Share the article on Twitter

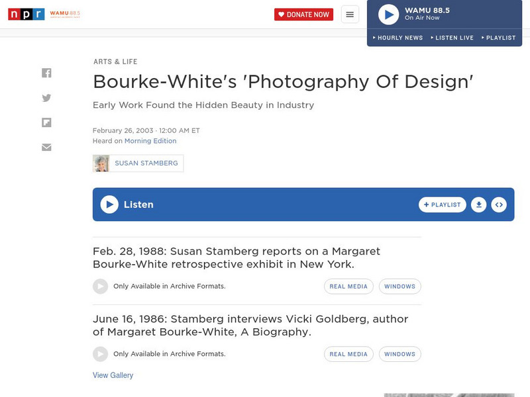(46, 97)
